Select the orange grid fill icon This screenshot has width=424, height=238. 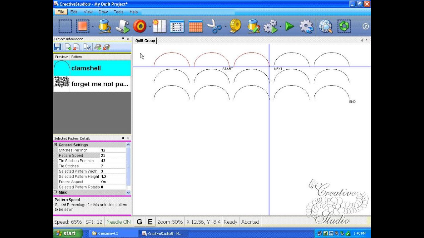point(195,26)
